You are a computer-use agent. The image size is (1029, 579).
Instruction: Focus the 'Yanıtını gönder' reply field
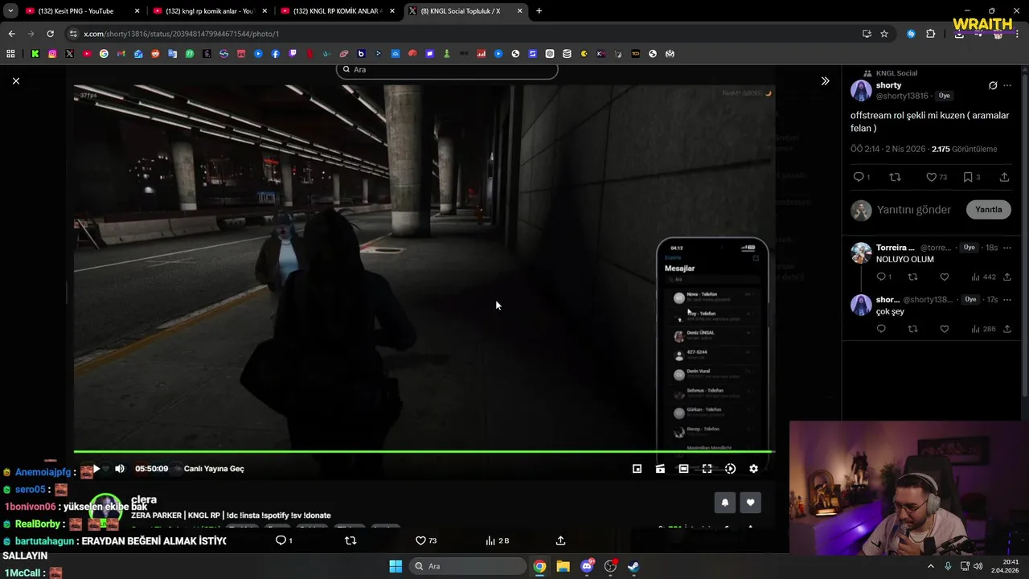tap(914, 210)
